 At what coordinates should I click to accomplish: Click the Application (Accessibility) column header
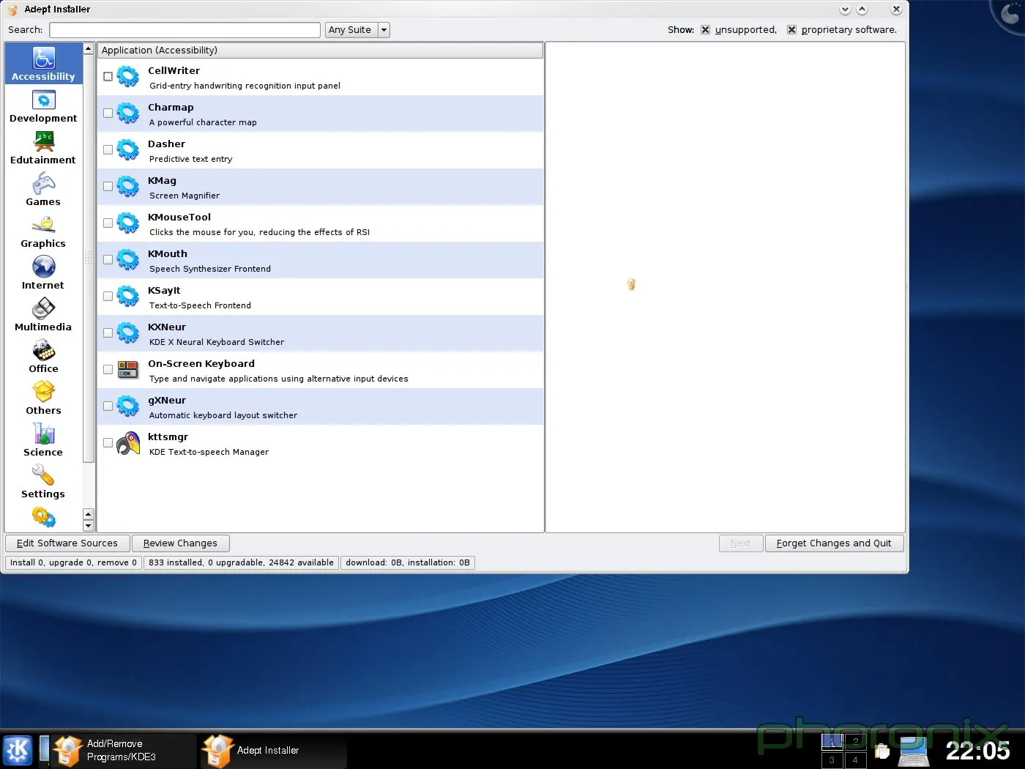[x=320, y=50]
